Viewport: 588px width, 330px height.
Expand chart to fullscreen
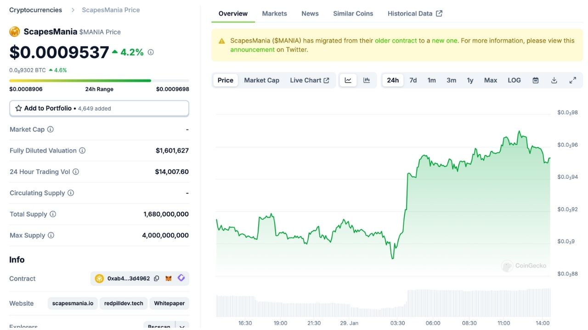[x=573, y=80]
